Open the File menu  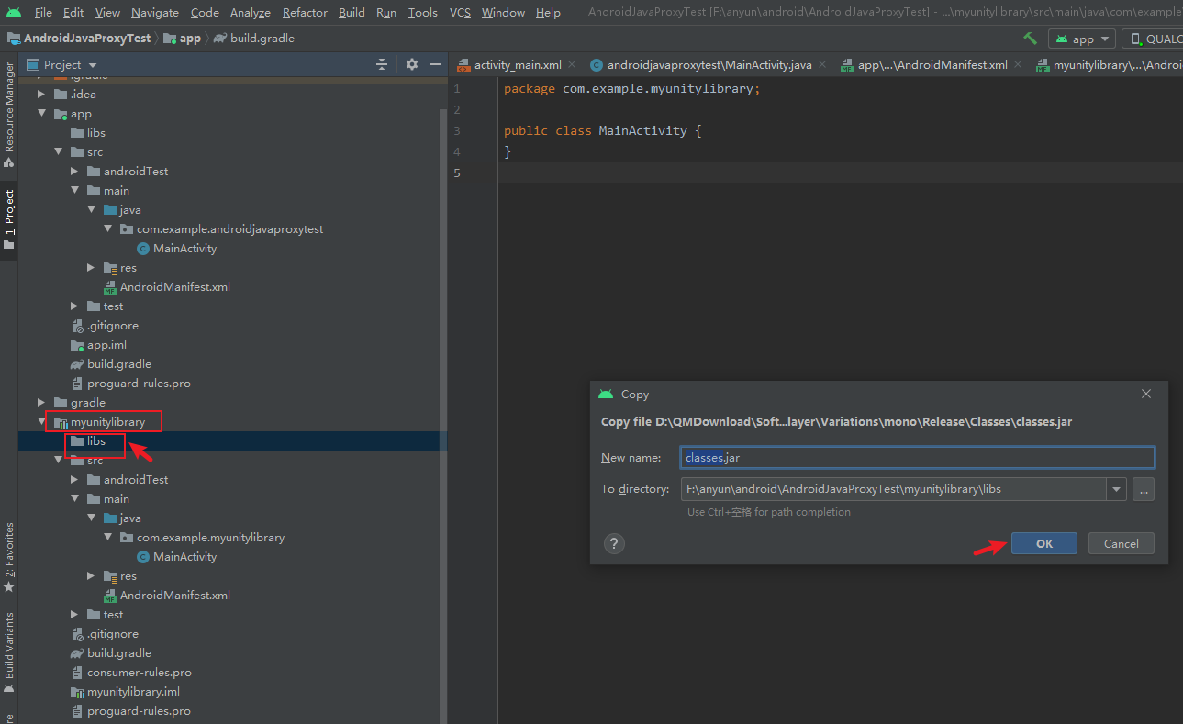click(43, 12)
